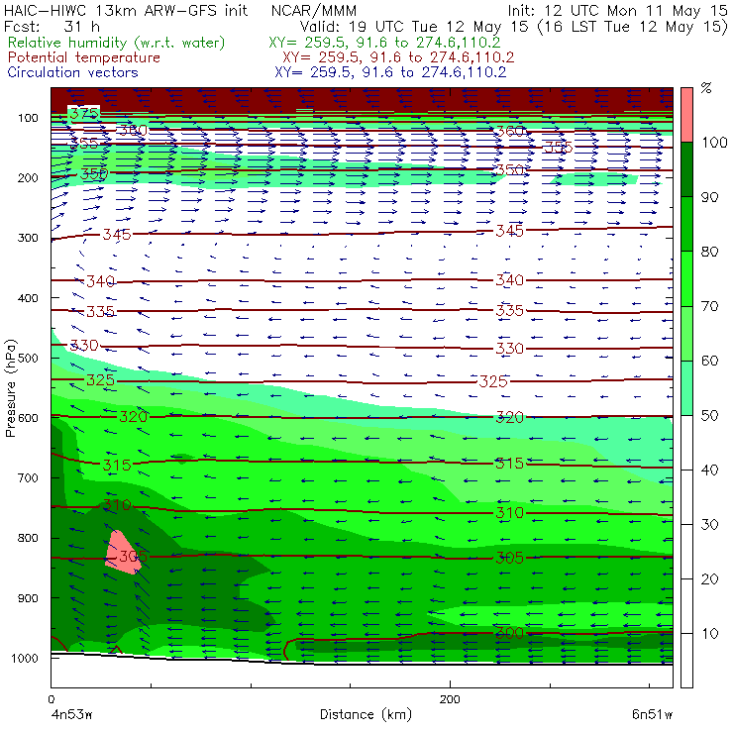This screenshot has width=733, height=733.
Task: Click the colorbar '40' percent label
Action: tap(709, 470)
